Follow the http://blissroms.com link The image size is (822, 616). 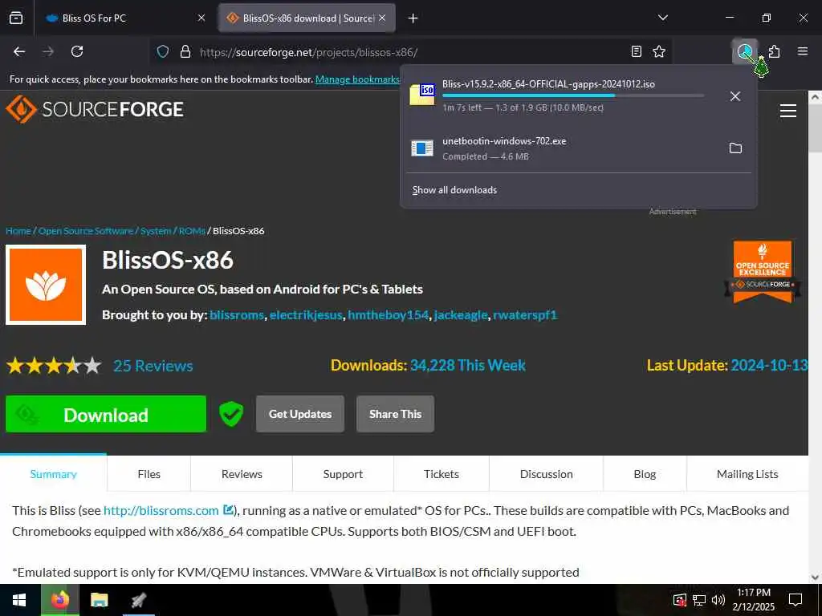pyautogui.click(x=161, y=511)
